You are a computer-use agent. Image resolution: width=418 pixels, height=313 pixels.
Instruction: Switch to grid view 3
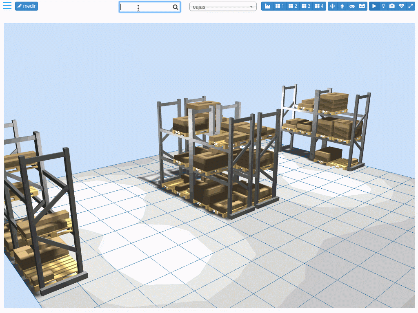307,6
